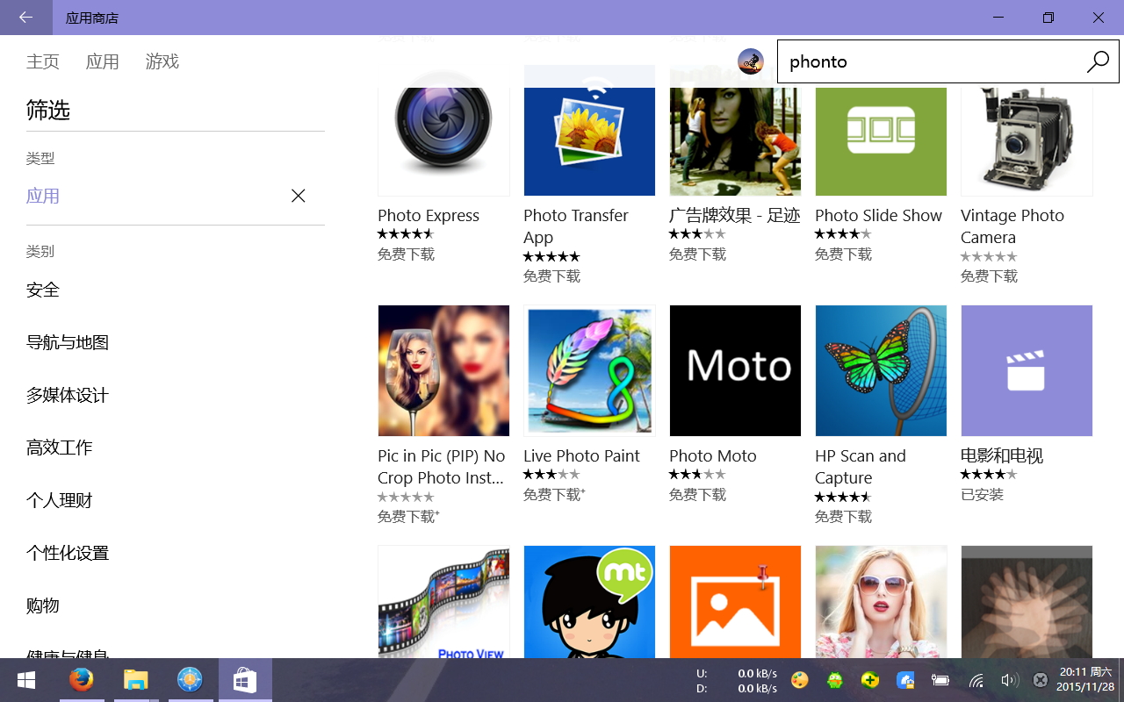The width and height of the screenshot is (1124, 702).
Task: Click the Photo Transfer App name
Action: (x=576, y=226)
